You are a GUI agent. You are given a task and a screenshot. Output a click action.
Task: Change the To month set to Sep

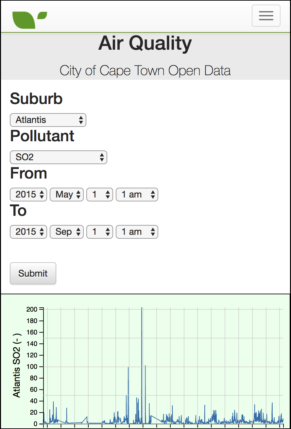[67, 232]
